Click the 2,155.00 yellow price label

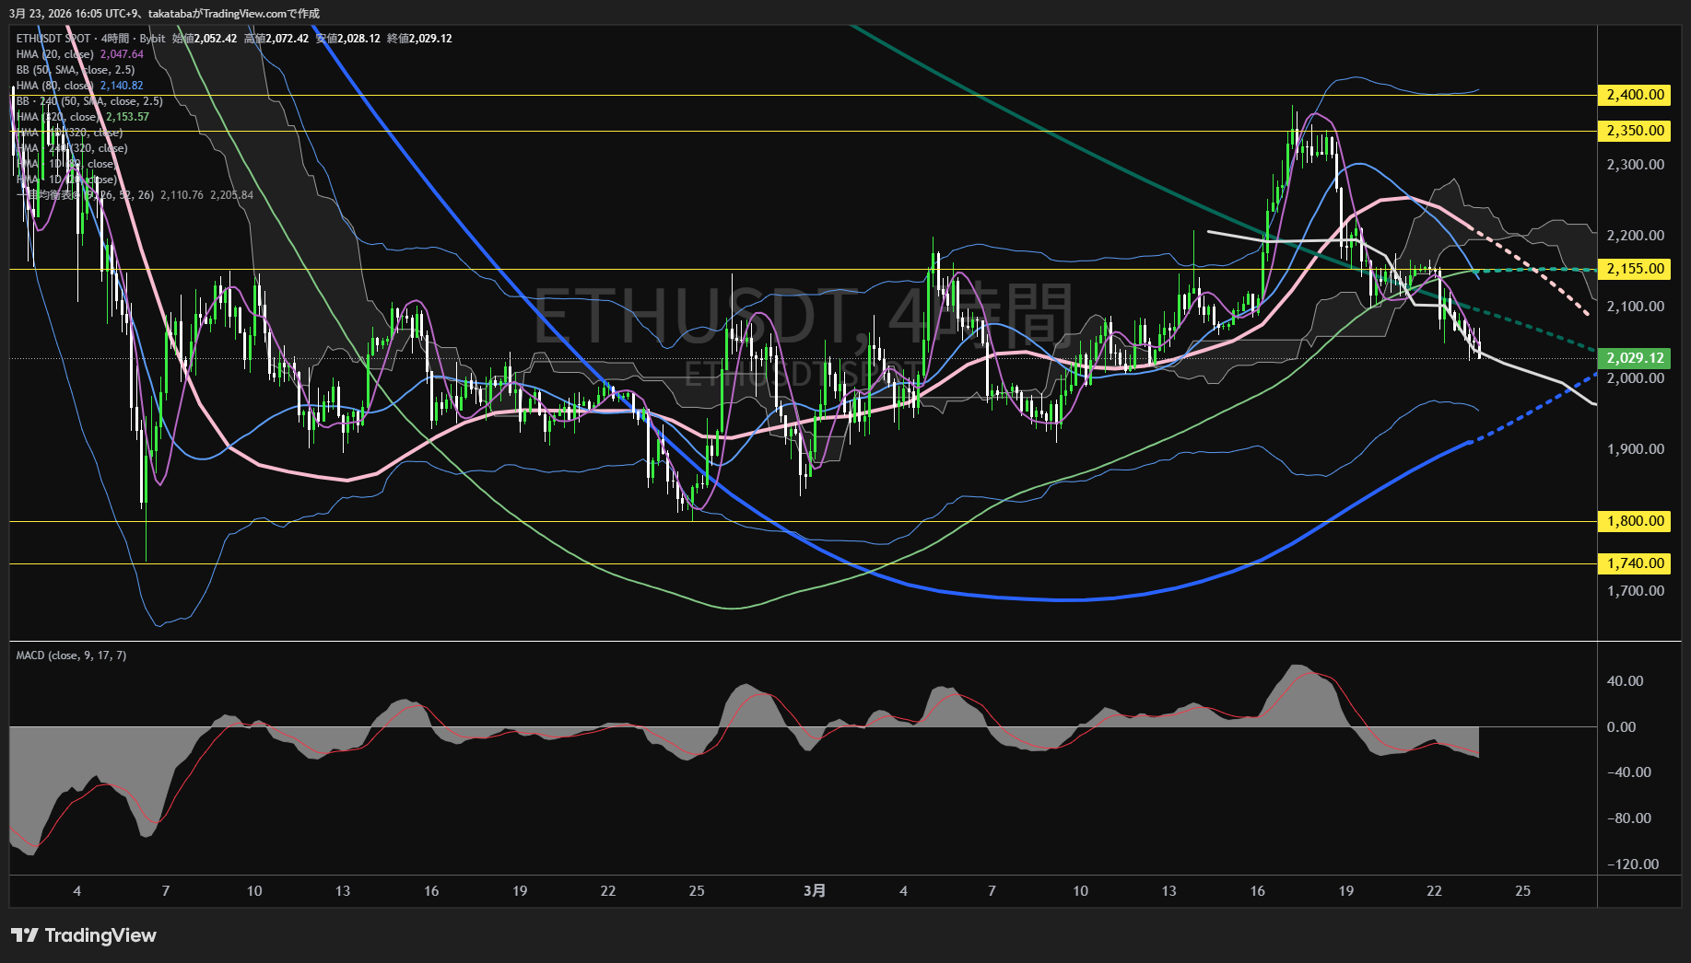click(x=1635, y=269)
